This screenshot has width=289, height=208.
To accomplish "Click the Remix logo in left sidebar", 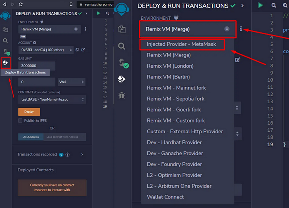I will (5, 16).
